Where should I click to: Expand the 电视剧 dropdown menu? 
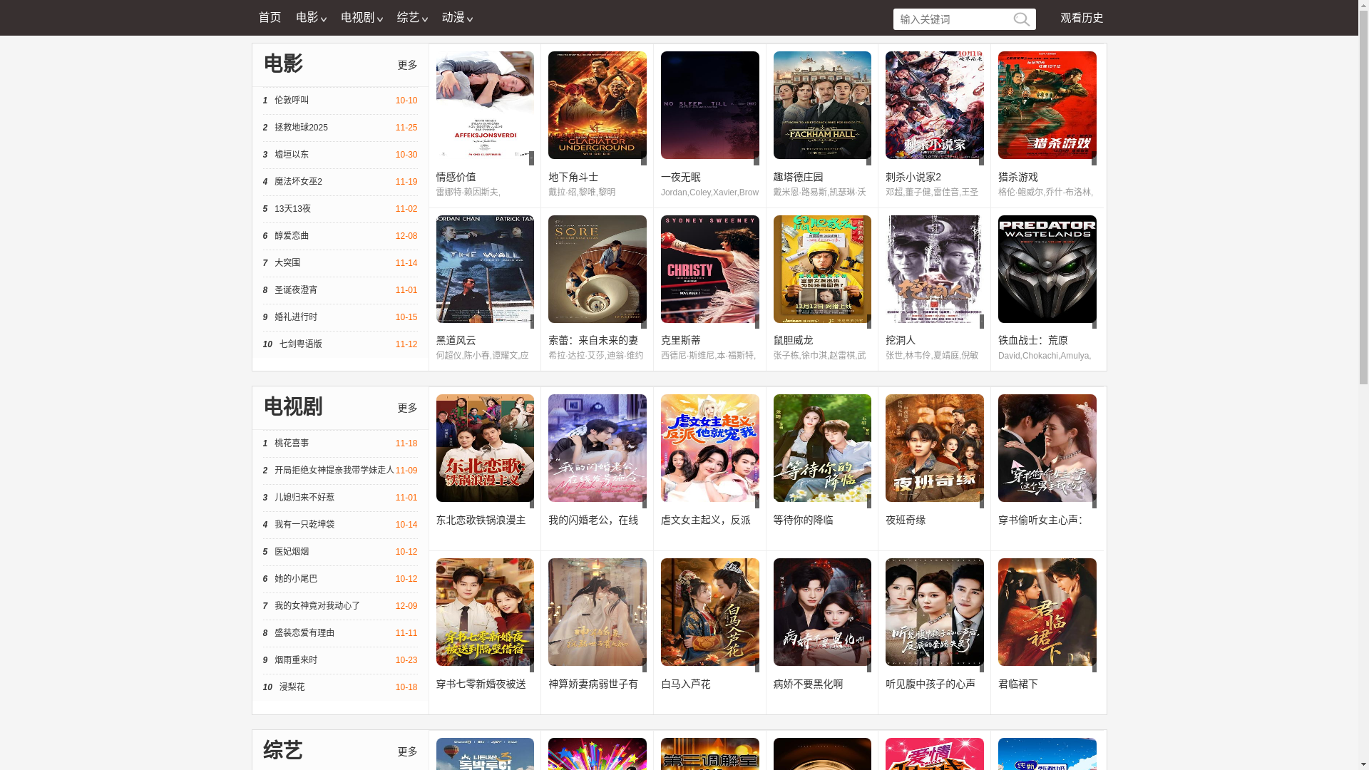tap(361, 18)
